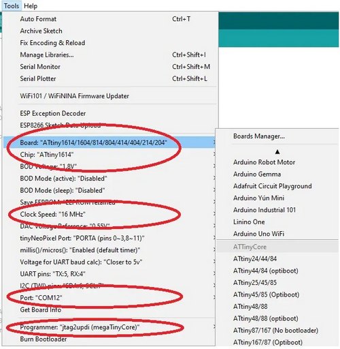This screenshot has height=349, width=340.
Task: Select ATtiny44/84 (optiboot) board
Action: (x=277, y=271)
